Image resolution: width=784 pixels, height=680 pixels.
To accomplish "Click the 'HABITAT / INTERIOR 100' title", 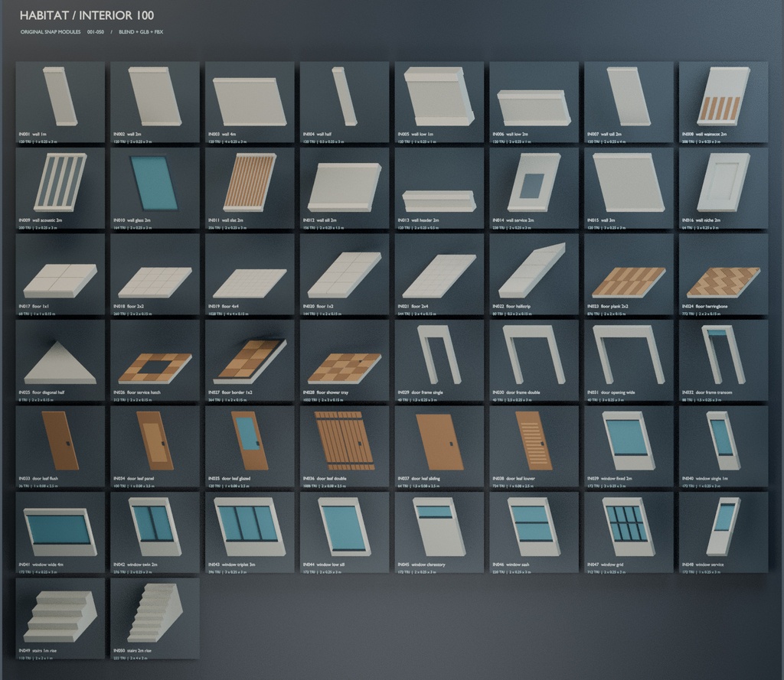I will point(87,15).
